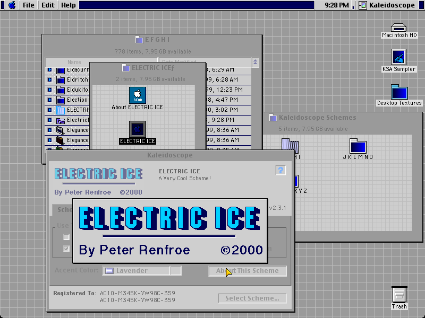
Task: Sort by the Name column header
Action: (101, 62)
